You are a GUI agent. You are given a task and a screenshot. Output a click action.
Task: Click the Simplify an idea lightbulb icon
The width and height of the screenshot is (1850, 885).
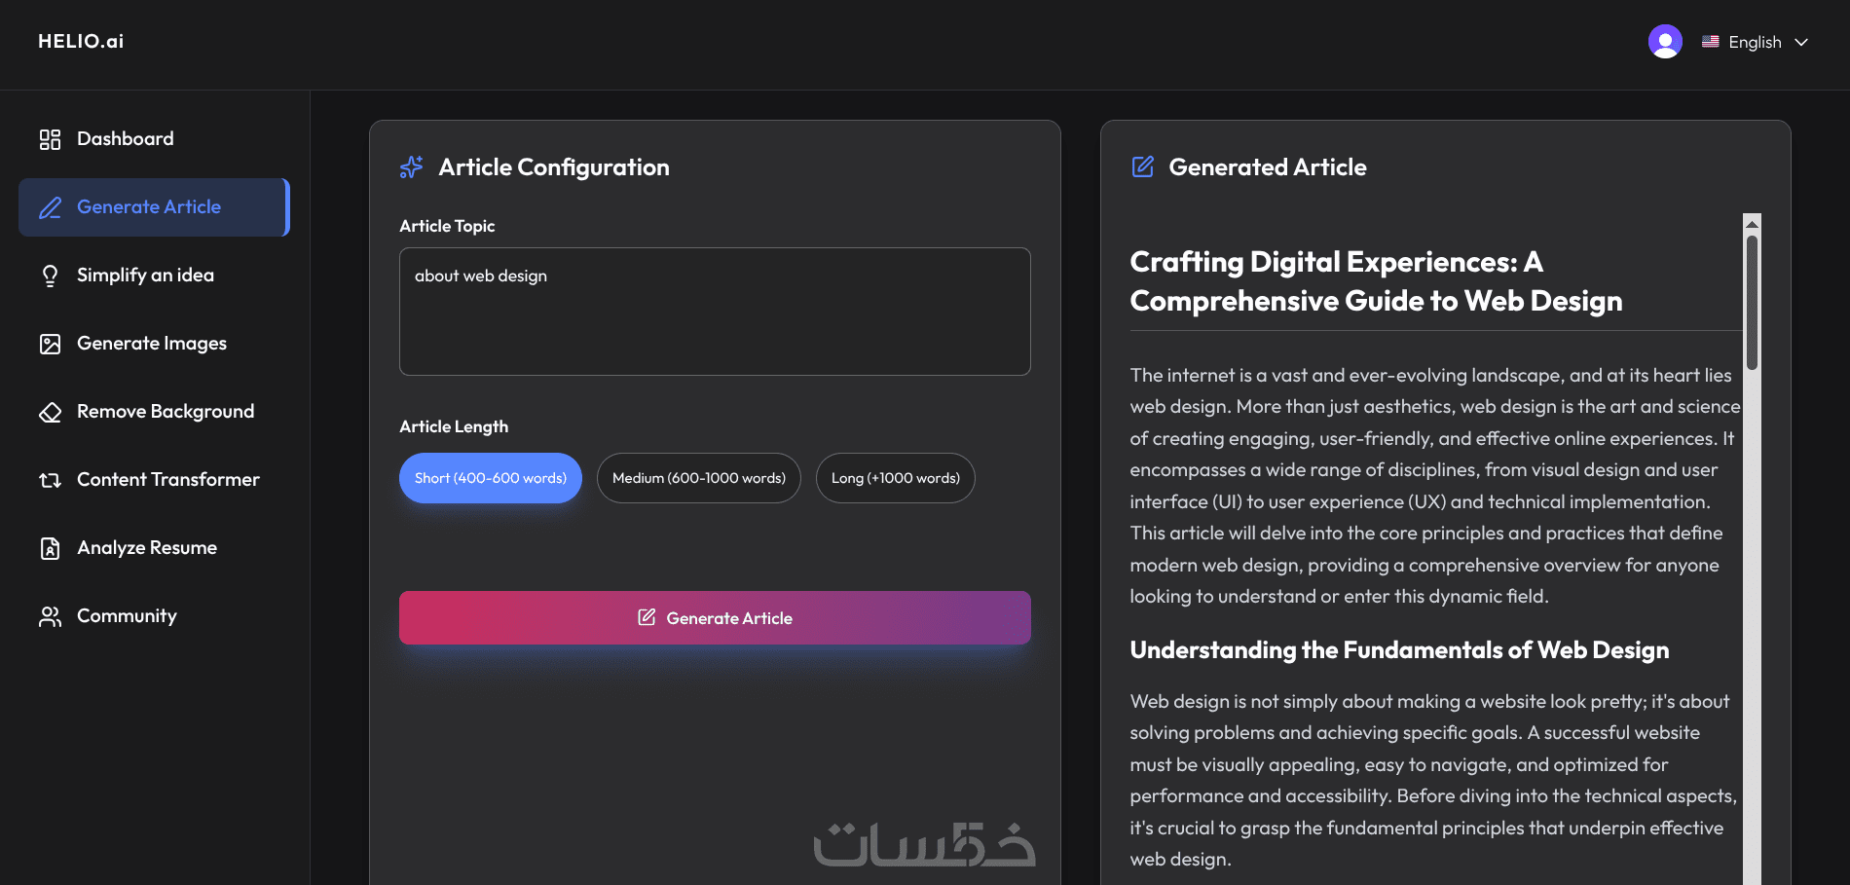50,276
